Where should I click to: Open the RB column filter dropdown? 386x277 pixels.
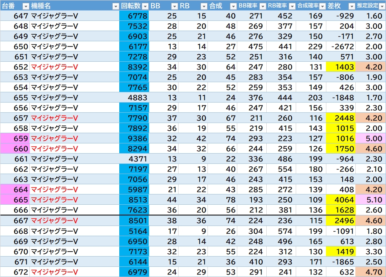[x=204, y=7]
